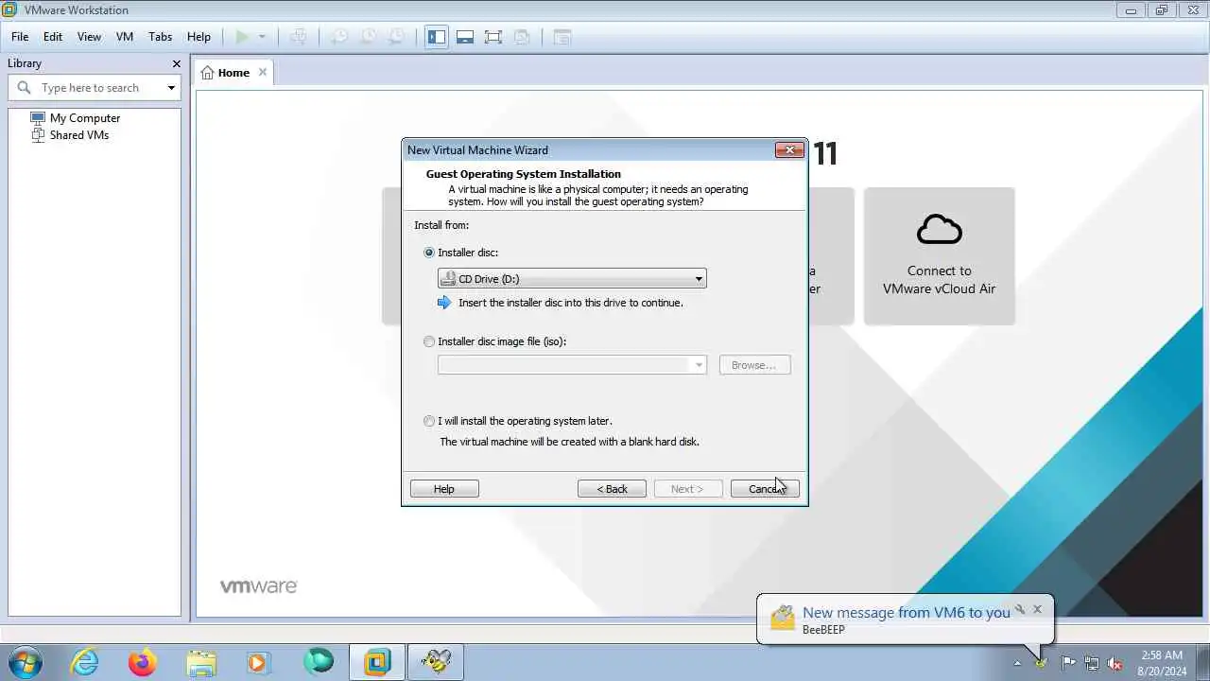The image size is (1210, 681).
Task: Click the console view icon at toolbar end
Action: [x=562, y=37]
